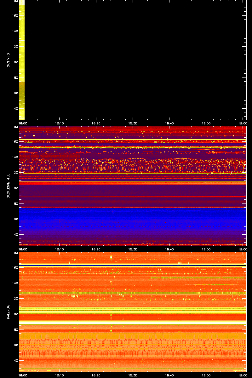
Task: Click 18:30 label under Palehua plot
Action: (133, 375)
